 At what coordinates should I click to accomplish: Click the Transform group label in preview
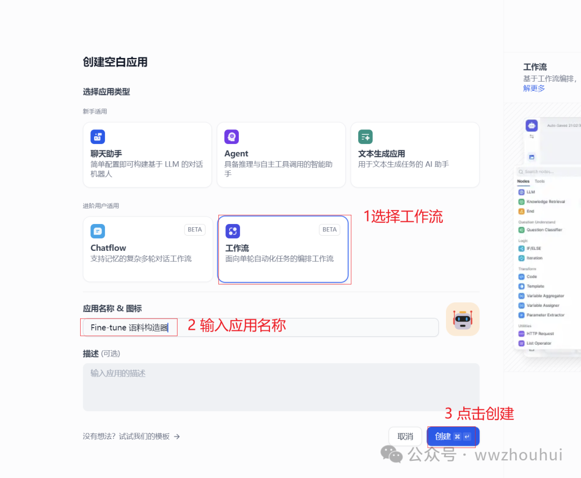527,269
